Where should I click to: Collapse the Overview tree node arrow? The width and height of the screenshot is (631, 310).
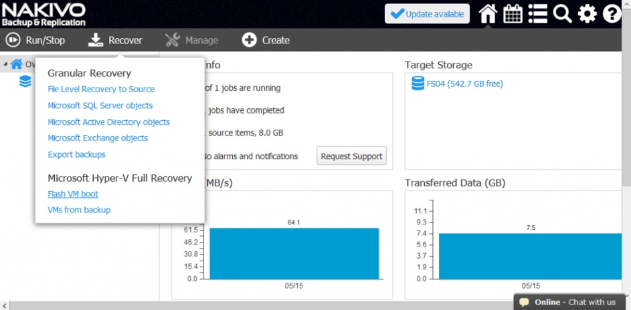point(6,65)
